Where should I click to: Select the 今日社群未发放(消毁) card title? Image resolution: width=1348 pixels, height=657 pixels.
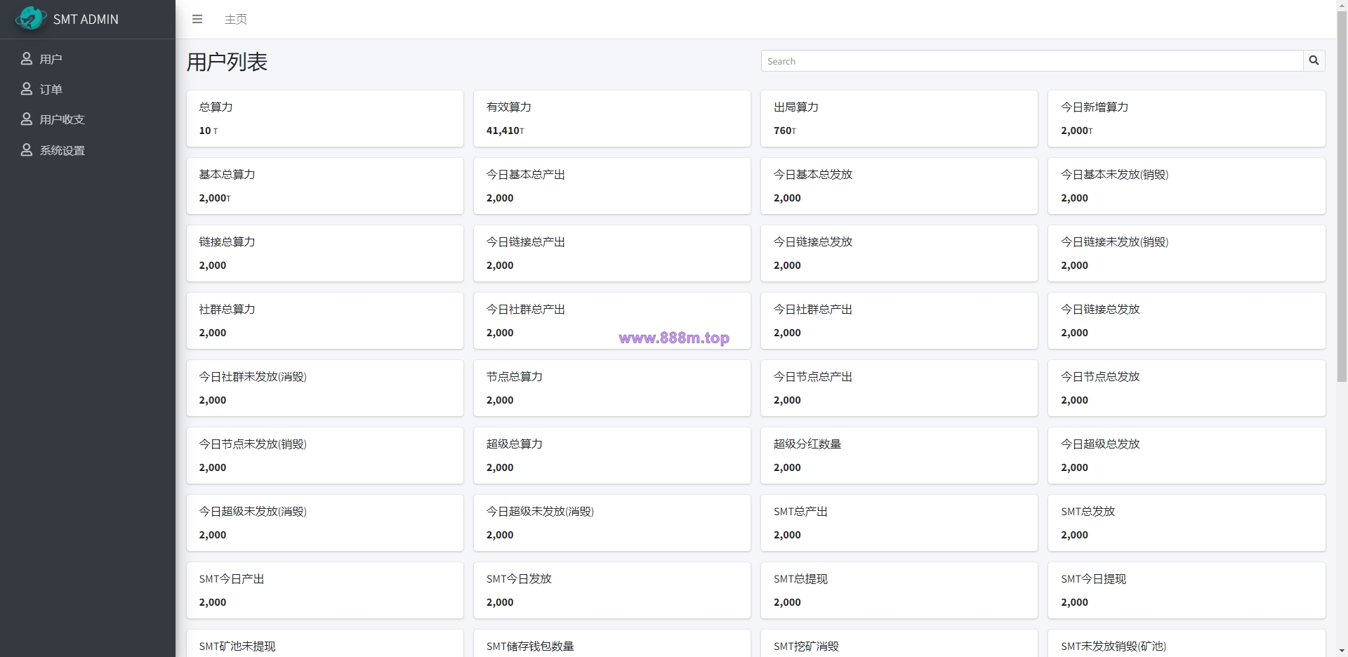(253, 377)
